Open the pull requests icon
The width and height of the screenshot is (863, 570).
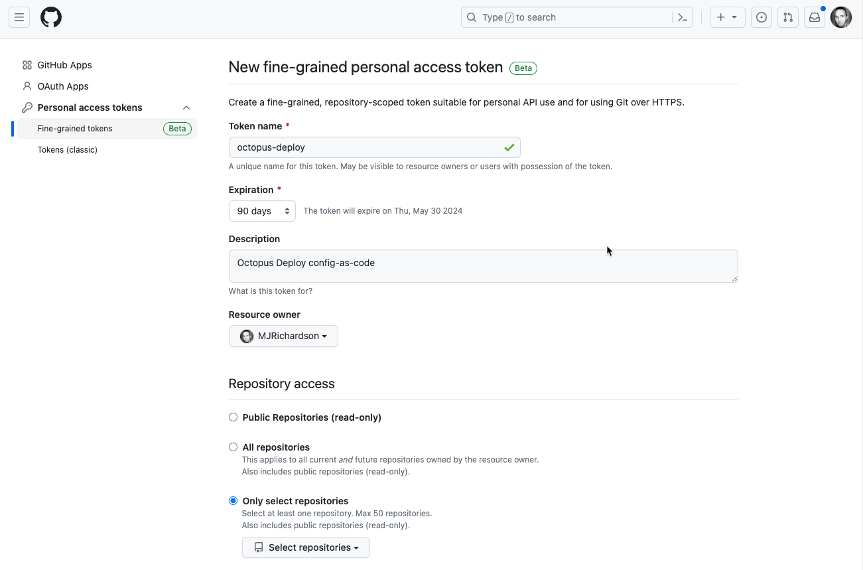787,17
